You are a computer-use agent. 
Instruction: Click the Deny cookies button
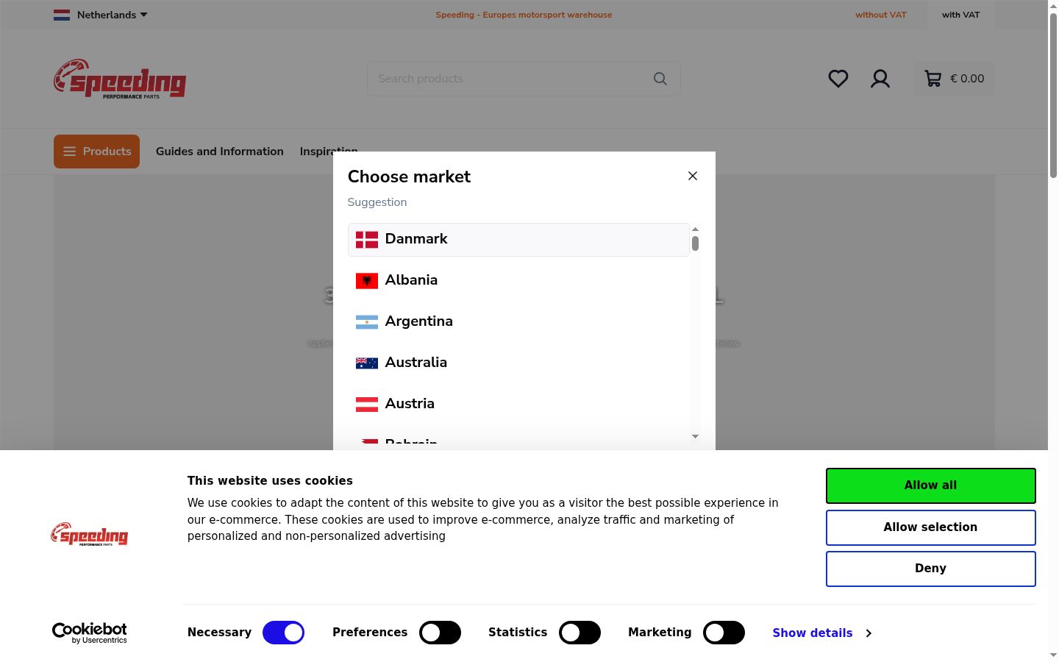point(931,569)
